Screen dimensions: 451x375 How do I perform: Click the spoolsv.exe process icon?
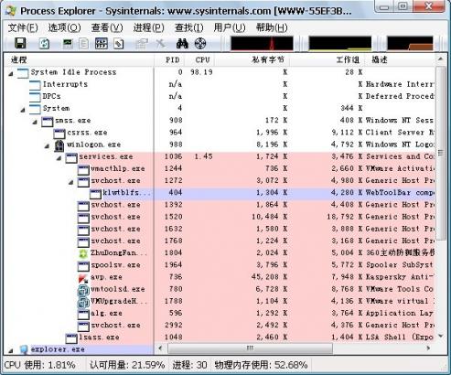pyautogui.click(x=83, y=266)
